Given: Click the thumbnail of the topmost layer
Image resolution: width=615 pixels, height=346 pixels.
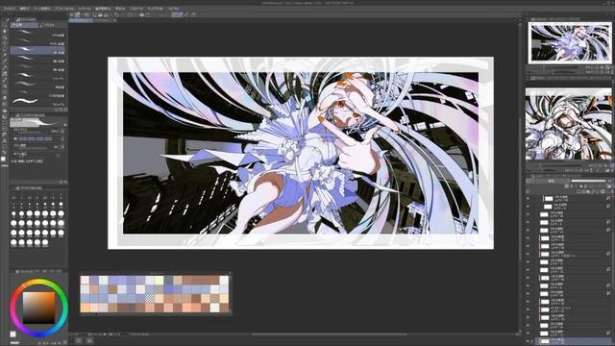Looking at the screenshot, I should [549, 199].
